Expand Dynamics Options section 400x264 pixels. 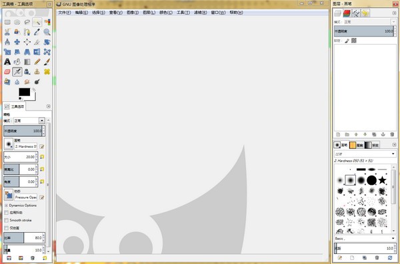7,205
